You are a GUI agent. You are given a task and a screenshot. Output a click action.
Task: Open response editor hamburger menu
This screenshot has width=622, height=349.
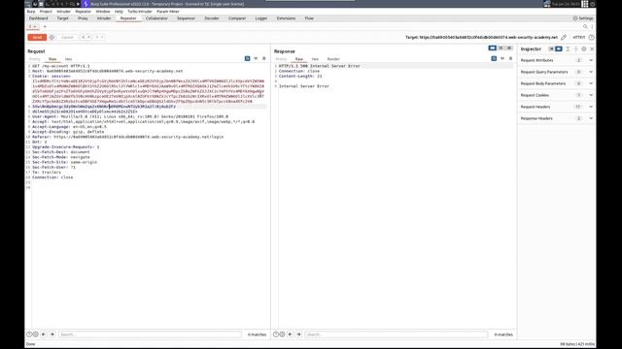click(511, 58)
